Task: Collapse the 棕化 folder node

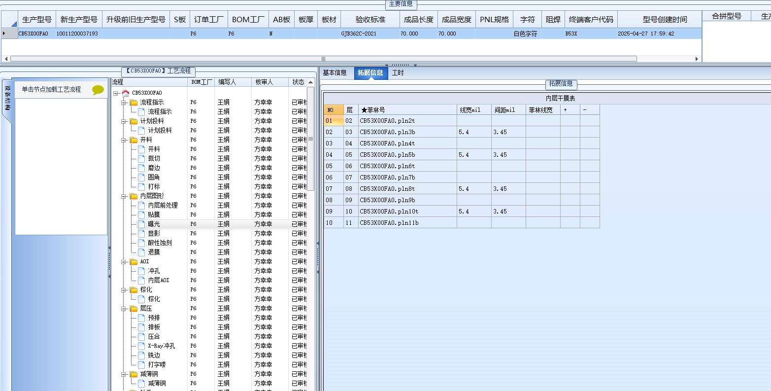Action: [124, 289]
